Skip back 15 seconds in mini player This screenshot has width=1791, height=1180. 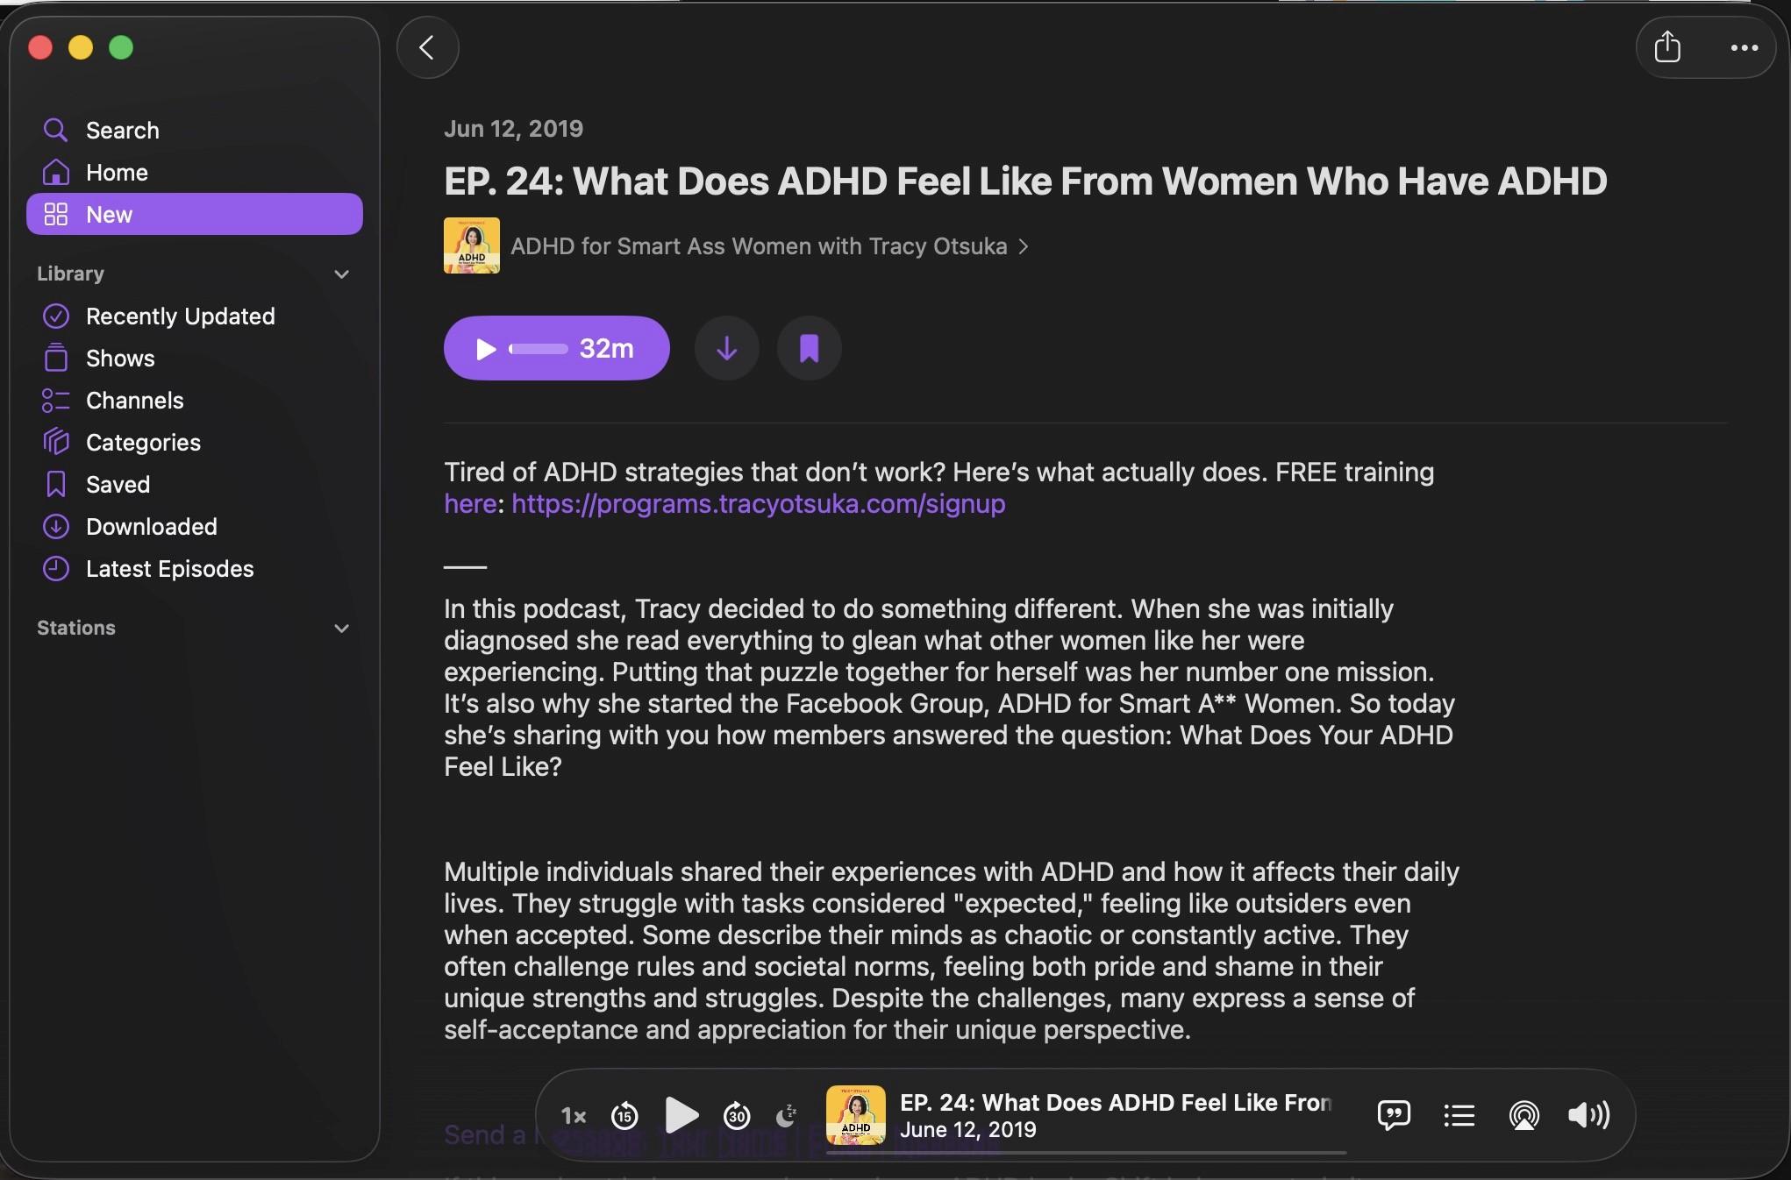pos(624,1115)
